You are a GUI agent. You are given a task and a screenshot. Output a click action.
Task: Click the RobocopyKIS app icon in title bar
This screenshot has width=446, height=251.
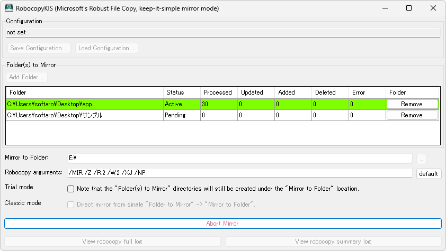coord(9,8)
